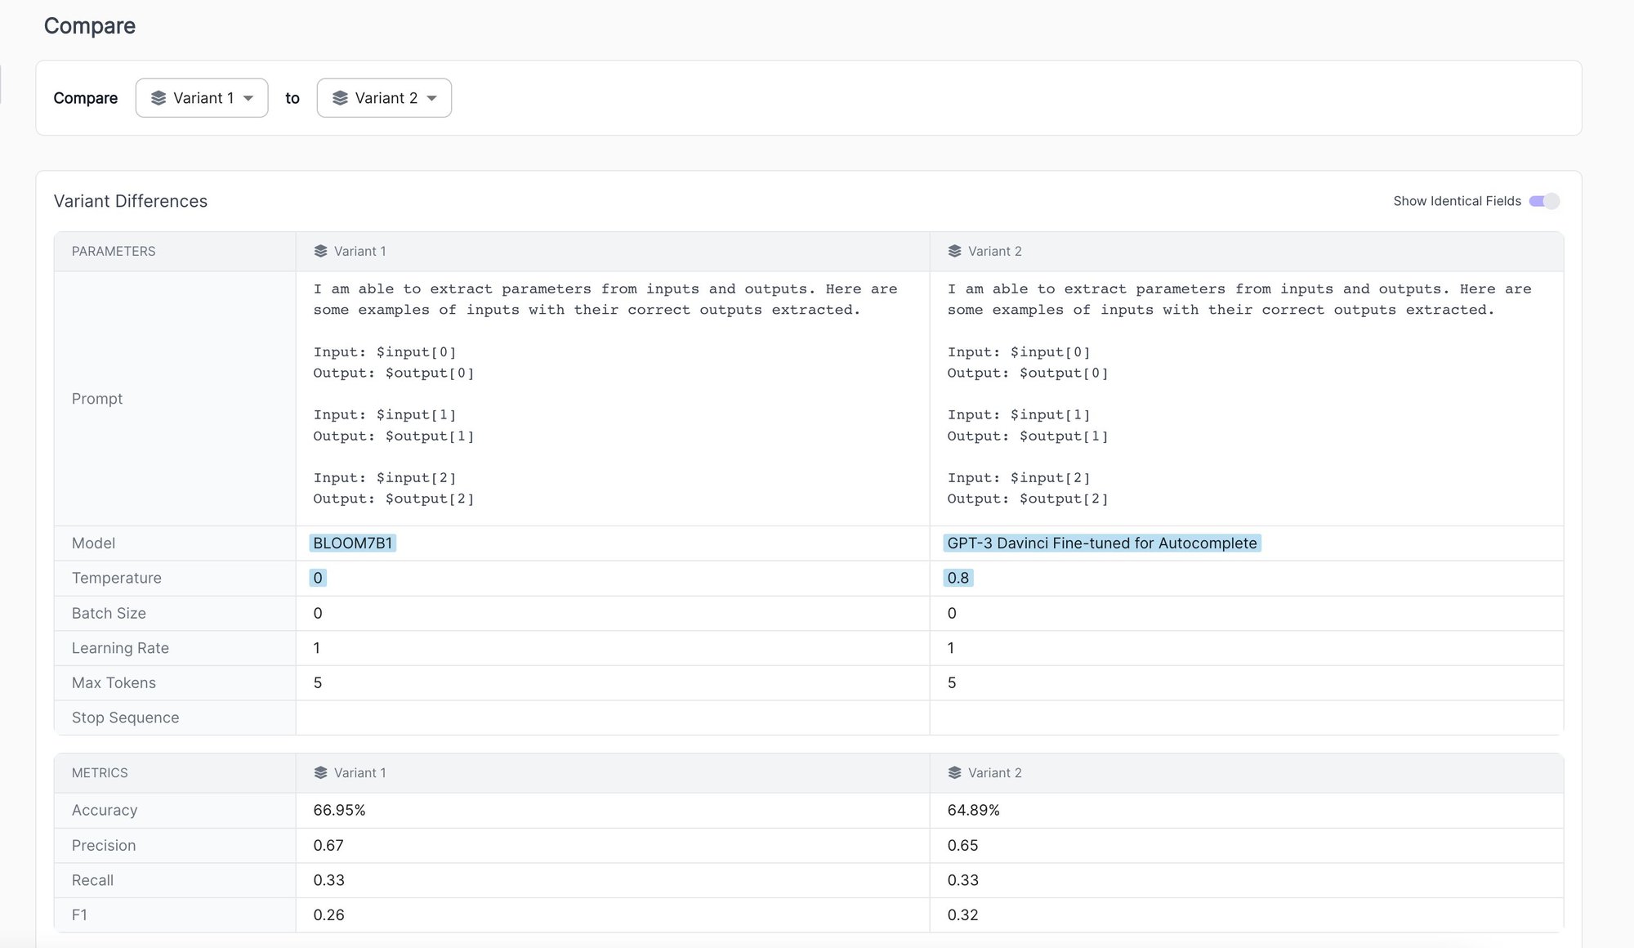The height and width of the screenshot is (948, 1634).
Task: Click the GPT-3 Davinci Fine-tuned model value
Action: (1101, 543)
